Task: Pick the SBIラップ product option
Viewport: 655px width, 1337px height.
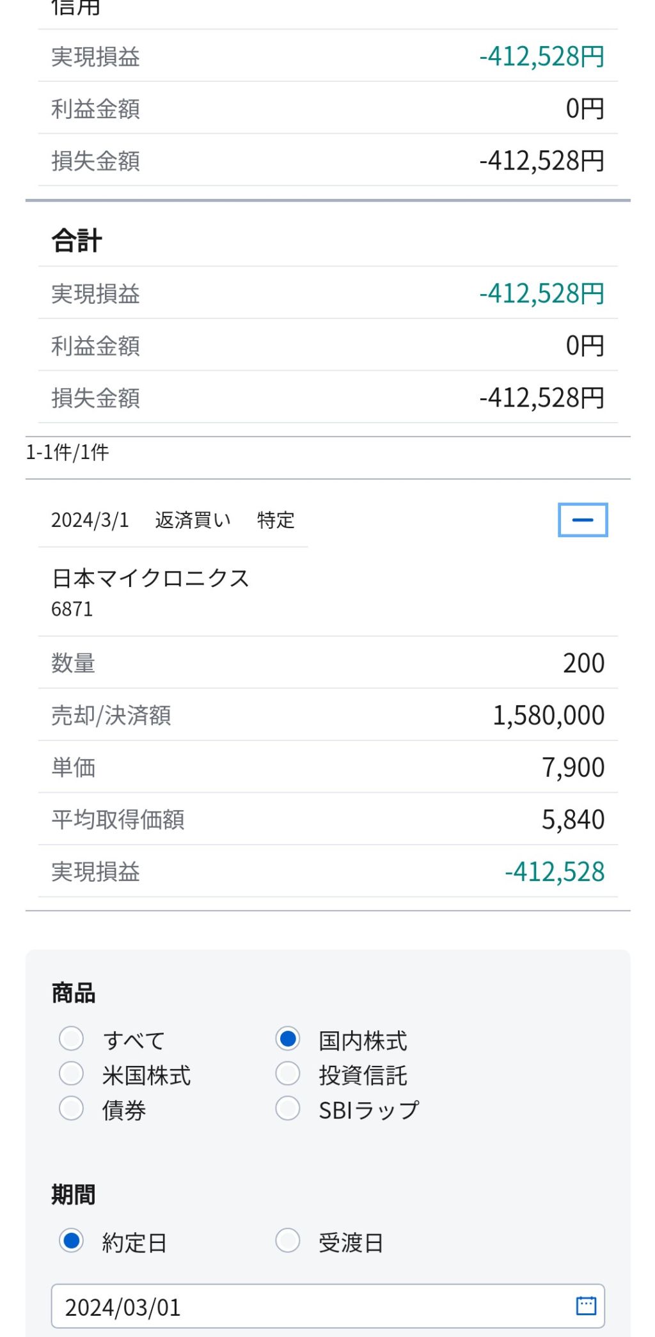Action: [288, 1109]
